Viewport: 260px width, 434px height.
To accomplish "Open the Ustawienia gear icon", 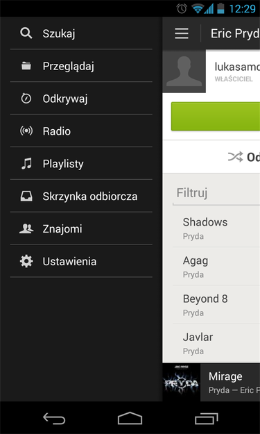I will coord(26,261).
